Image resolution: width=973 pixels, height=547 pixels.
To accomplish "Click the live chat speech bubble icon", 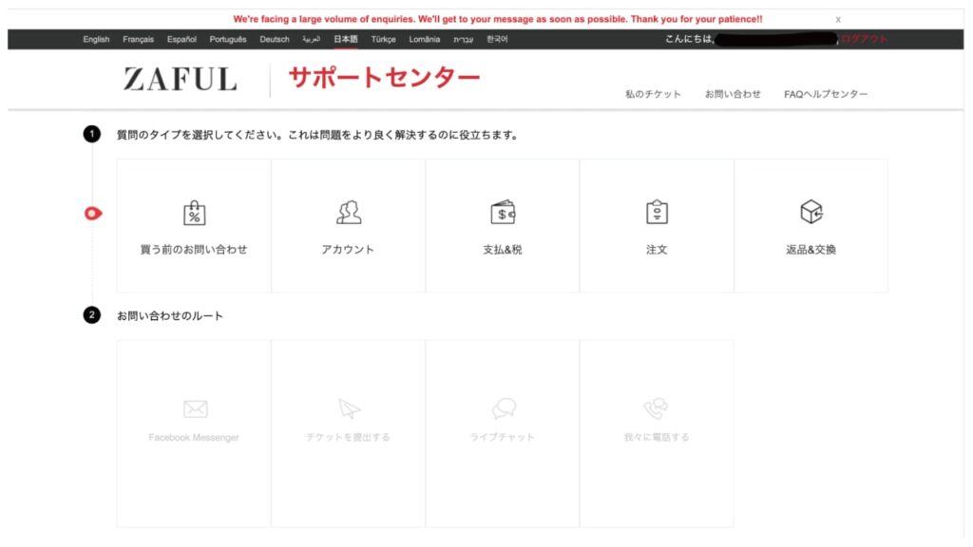I will (x=504, y=408).
